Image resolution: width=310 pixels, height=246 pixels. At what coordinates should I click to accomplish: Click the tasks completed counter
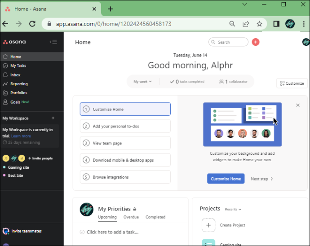(x=187, y=81)
